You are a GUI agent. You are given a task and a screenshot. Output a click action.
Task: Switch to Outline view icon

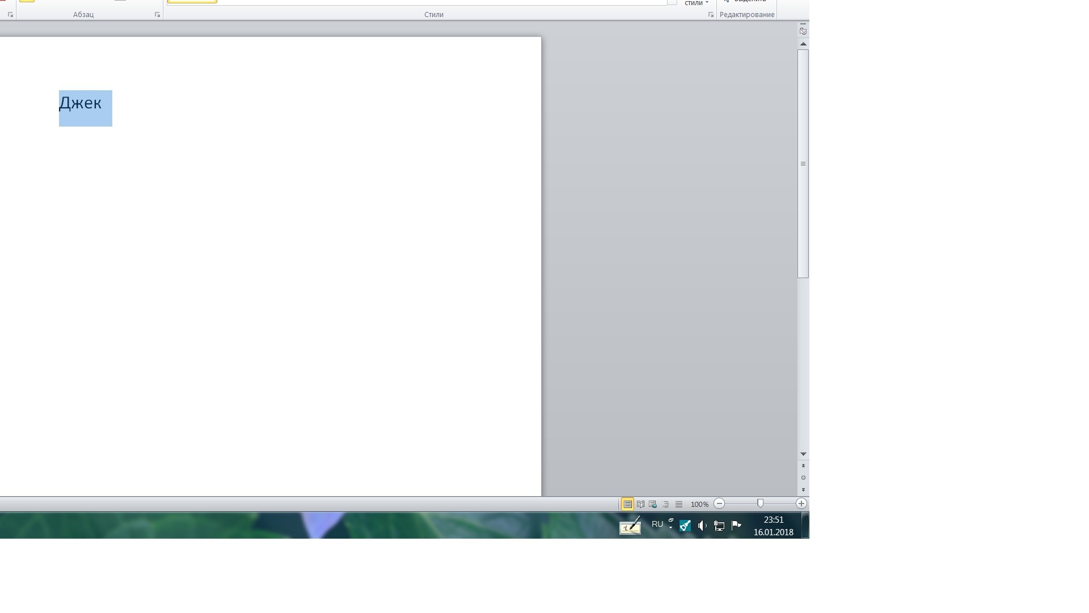pyautogui.click(x=666, y=504)
